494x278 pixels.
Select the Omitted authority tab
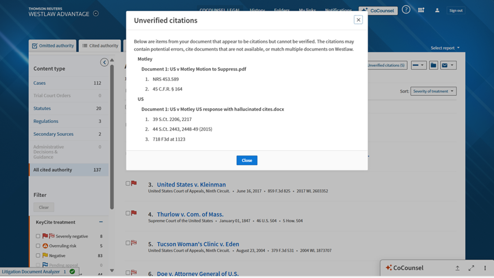pos(53,46)
